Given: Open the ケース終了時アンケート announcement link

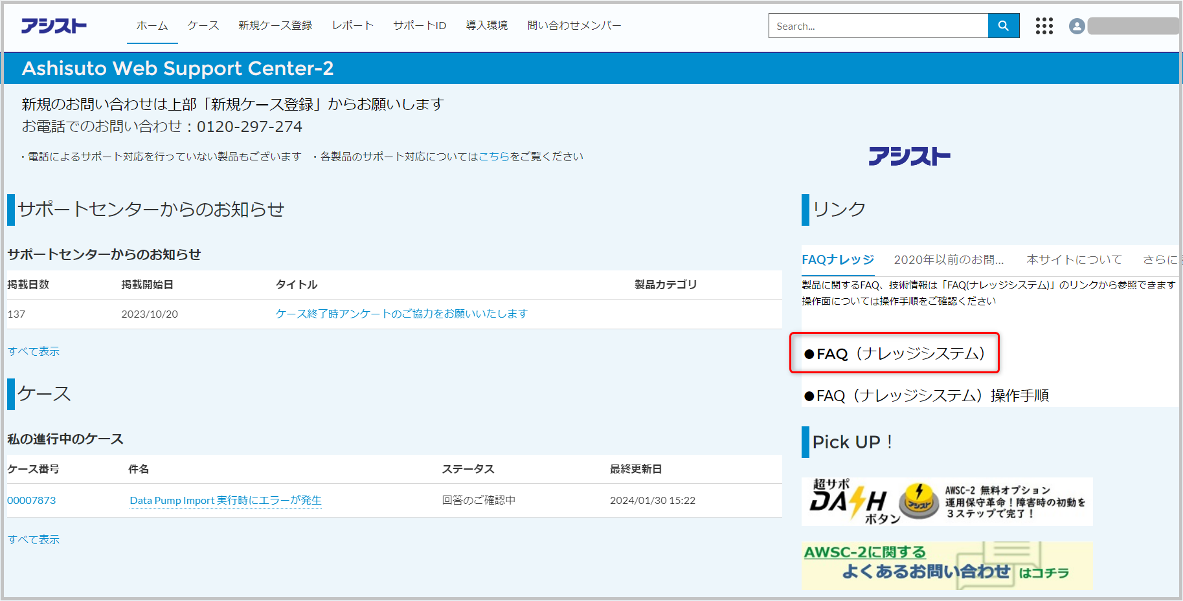Looking at the screenshot, I should (x=401, y=314).
